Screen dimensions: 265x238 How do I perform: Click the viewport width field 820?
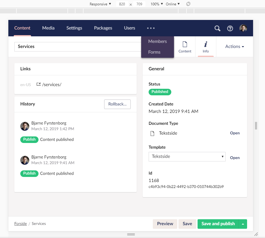pos(122,4)
